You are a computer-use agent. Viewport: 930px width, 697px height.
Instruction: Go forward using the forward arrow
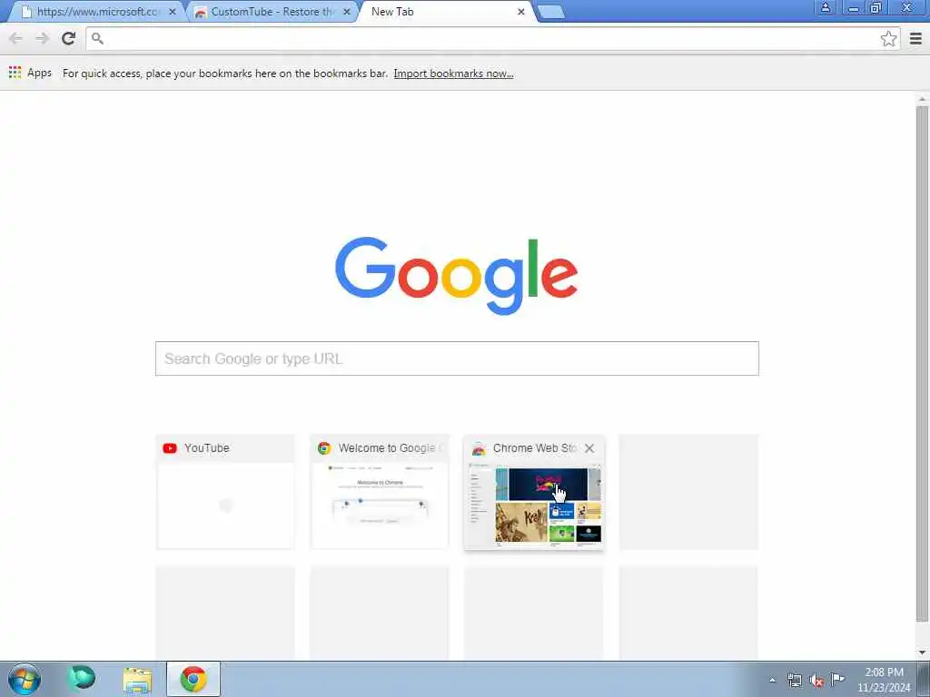tap(42, 38)
